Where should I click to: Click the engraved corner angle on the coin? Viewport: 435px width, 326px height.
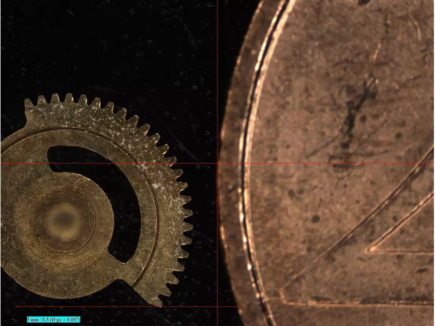[x=284, y=298]
